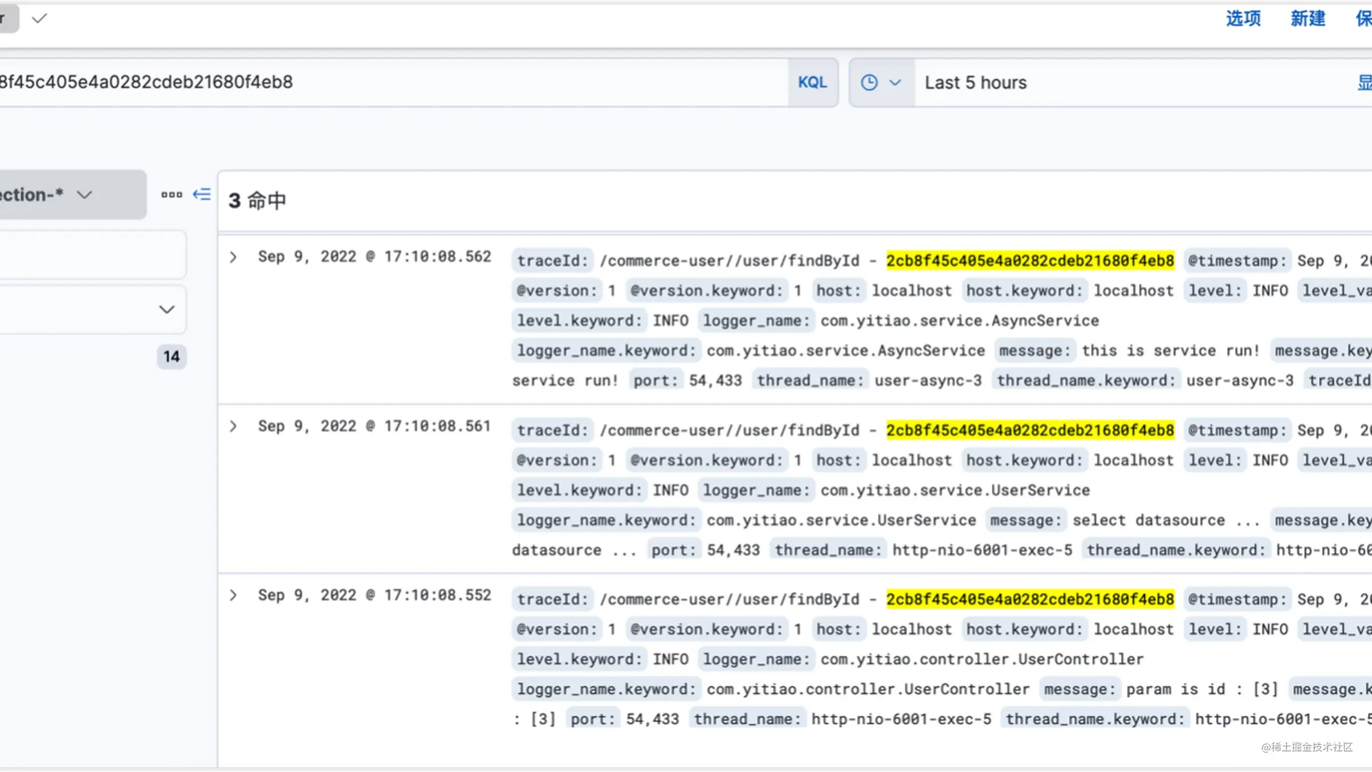Image resolution: width=1372 pixels, height=772 pixels.
Task: Expand the field type filter chevron
Action: [166, 309]
